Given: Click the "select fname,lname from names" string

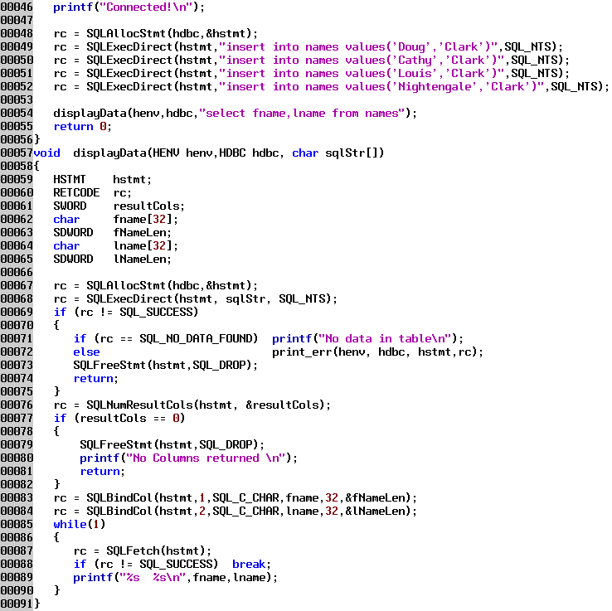Looking at the screenshot, I should coord(302,113).
